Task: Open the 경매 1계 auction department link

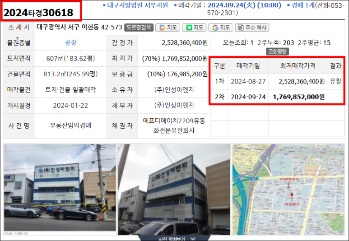Action: click(x=303, y=5)
